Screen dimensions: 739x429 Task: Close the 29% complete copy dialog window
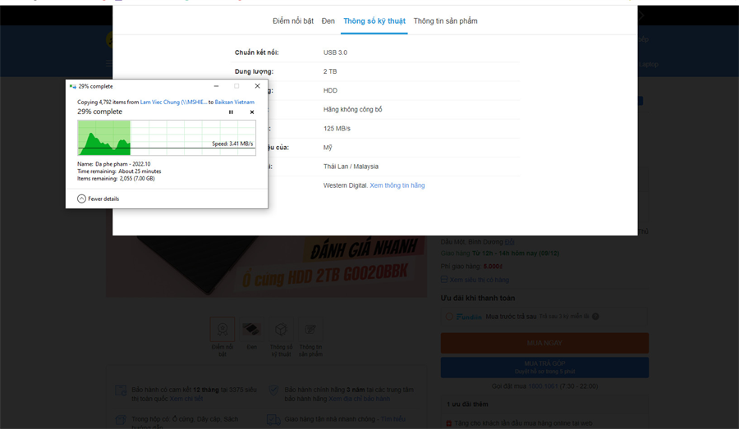(257, 86)
